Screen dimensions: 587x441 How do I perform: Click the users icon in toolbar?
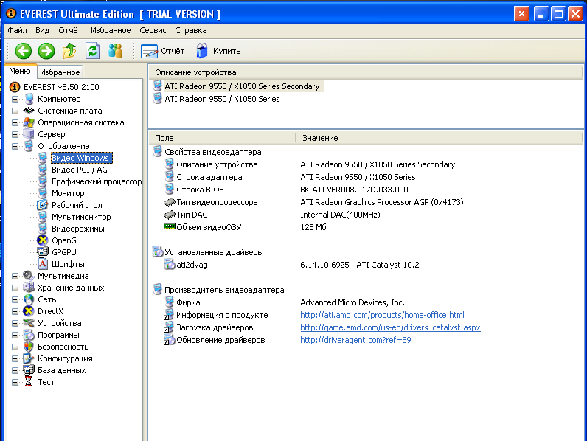(115, 51)
